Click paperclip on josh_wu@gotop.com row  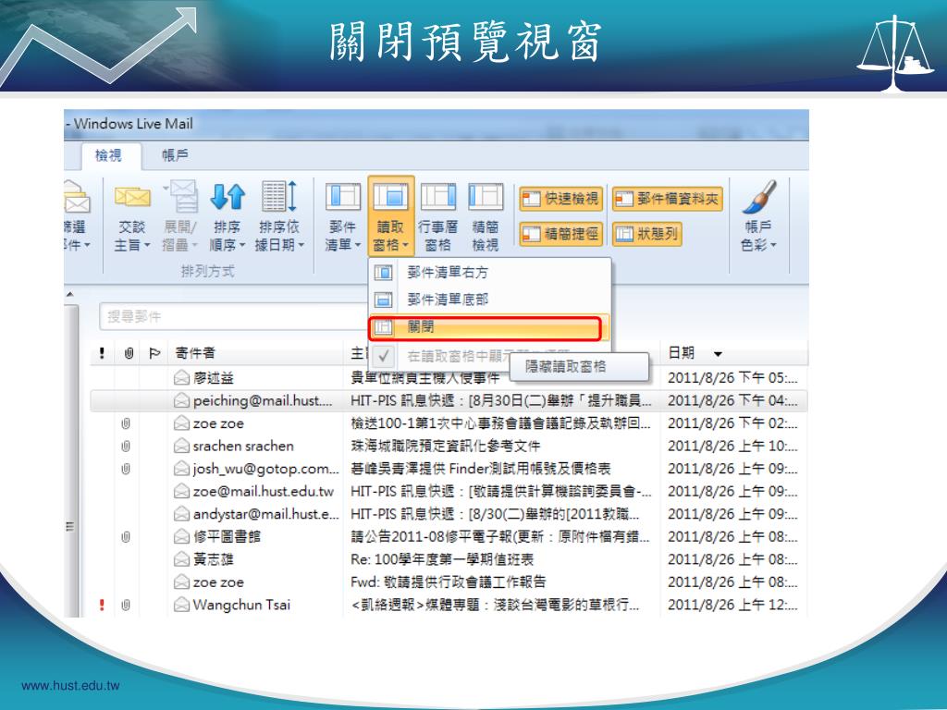126,469
